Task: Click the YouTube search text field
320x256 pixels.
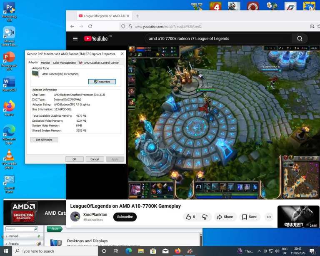Action: (x=217, y=39)
